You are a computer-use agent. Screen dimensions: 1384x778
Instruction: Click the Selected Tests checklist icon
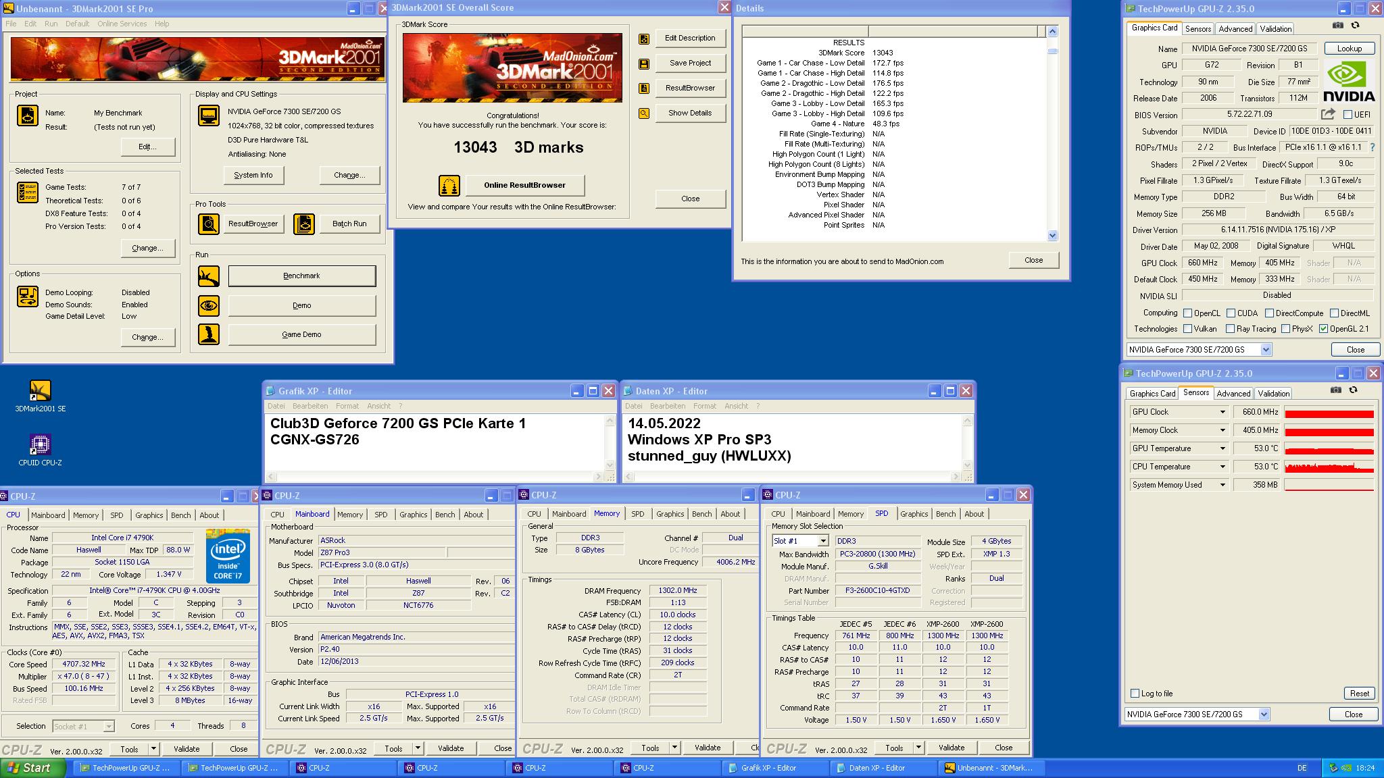(x=28, y=192)
